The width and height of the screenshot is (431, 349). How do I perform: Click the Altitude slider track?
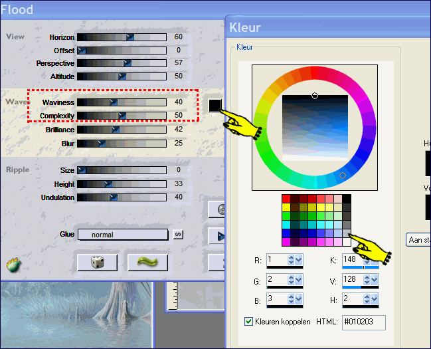click(x=122, y=76)
